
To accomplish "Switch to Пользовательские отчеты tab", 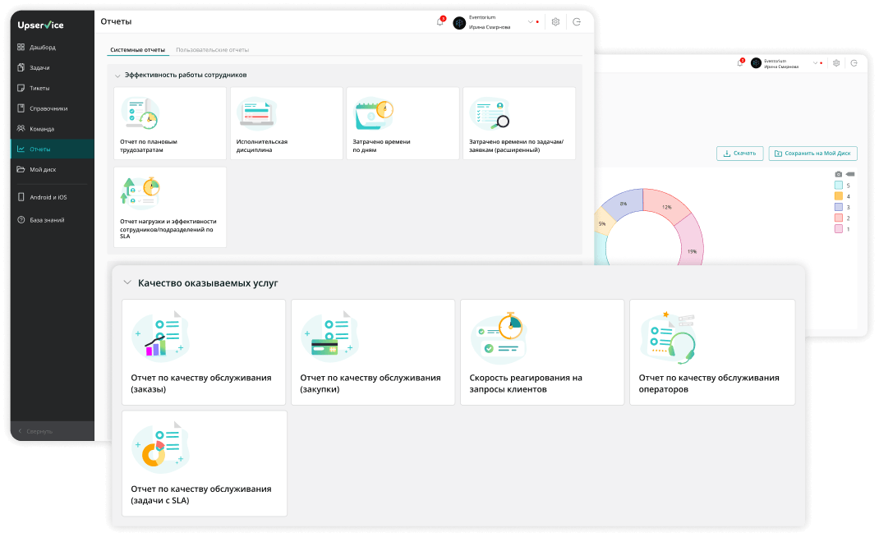I will pos(212,50).
